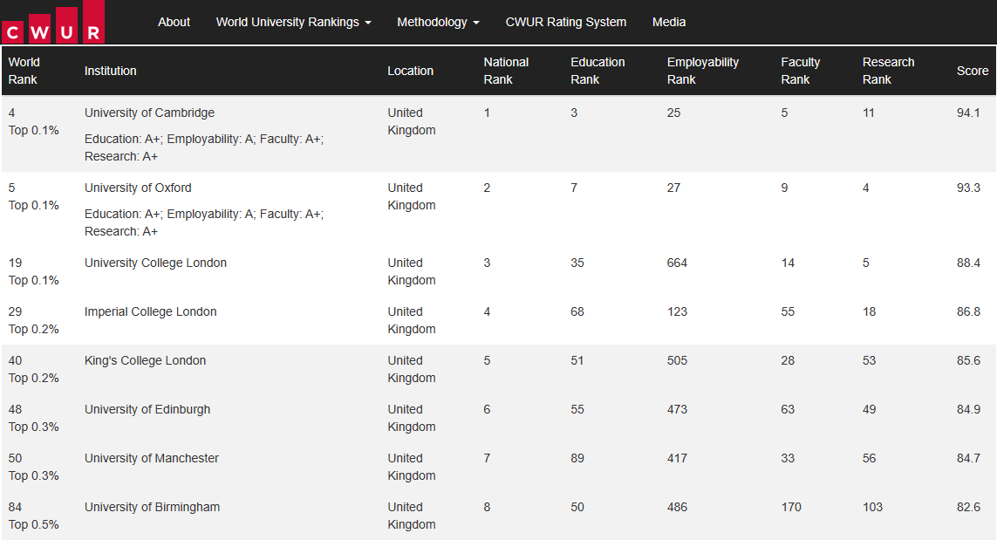Open the University of Manchester link
This screenshot has height=540, width=997.
[x=154, y=458]
